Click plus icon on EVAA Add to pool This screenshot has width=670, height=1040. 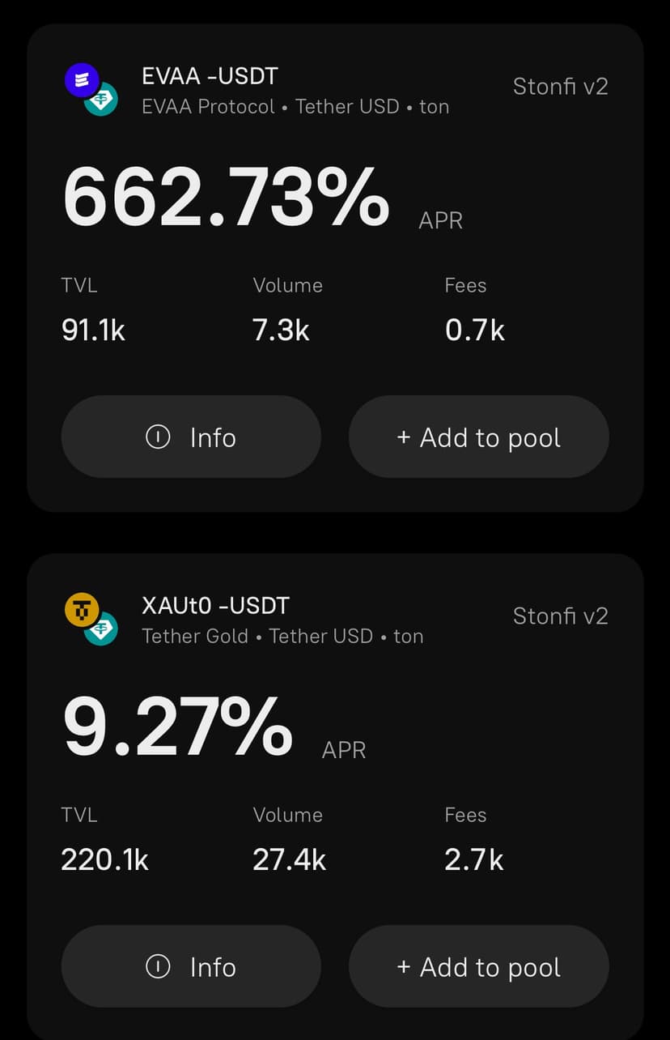click(404, 437)
